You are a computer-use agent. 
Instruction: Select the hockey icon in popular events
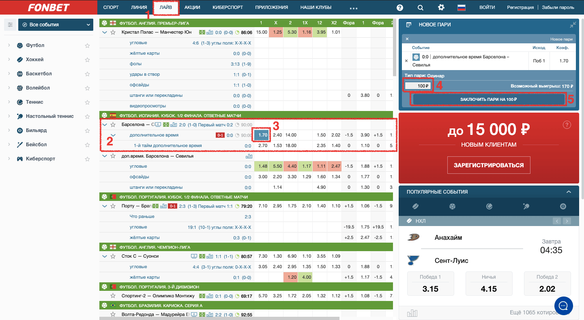coord(415,206)
